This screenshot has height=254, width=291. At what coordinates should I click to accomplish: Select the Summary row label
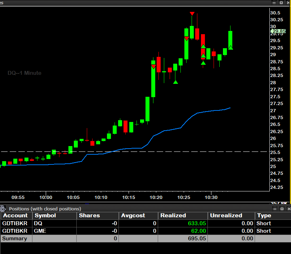tap(15, 239)
